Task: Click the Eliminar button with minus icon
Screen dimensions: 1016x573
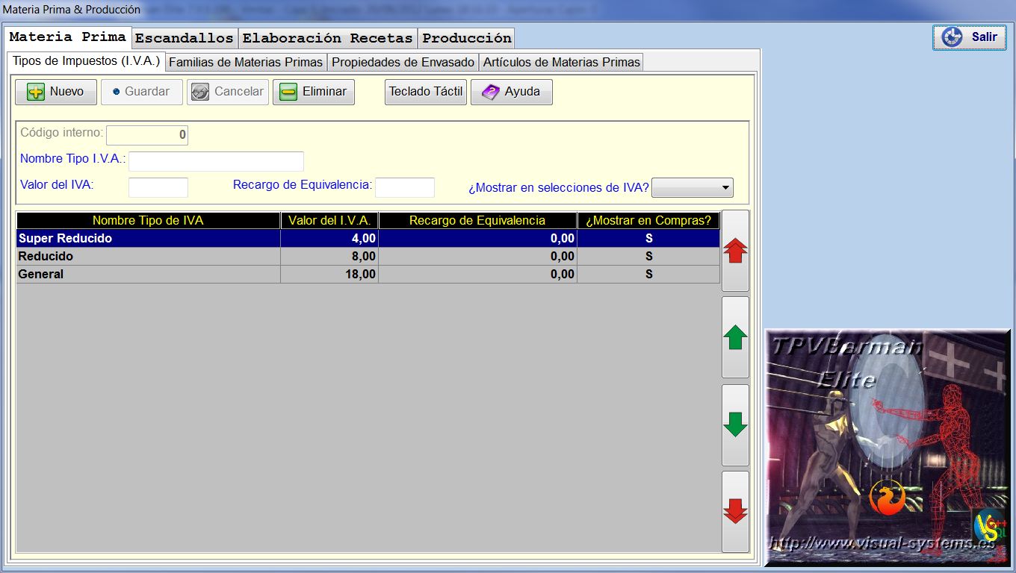Action: (x=314, y=92)
